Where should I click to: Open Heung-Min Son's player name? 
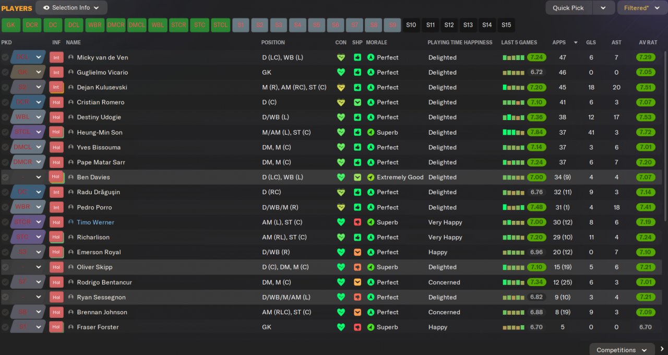100,133
